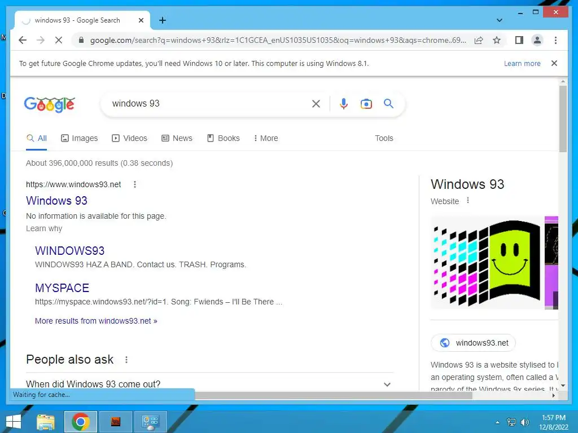Go to the Google holiday logo homepage
The image size is (578, 433).
tap(50, 104)
